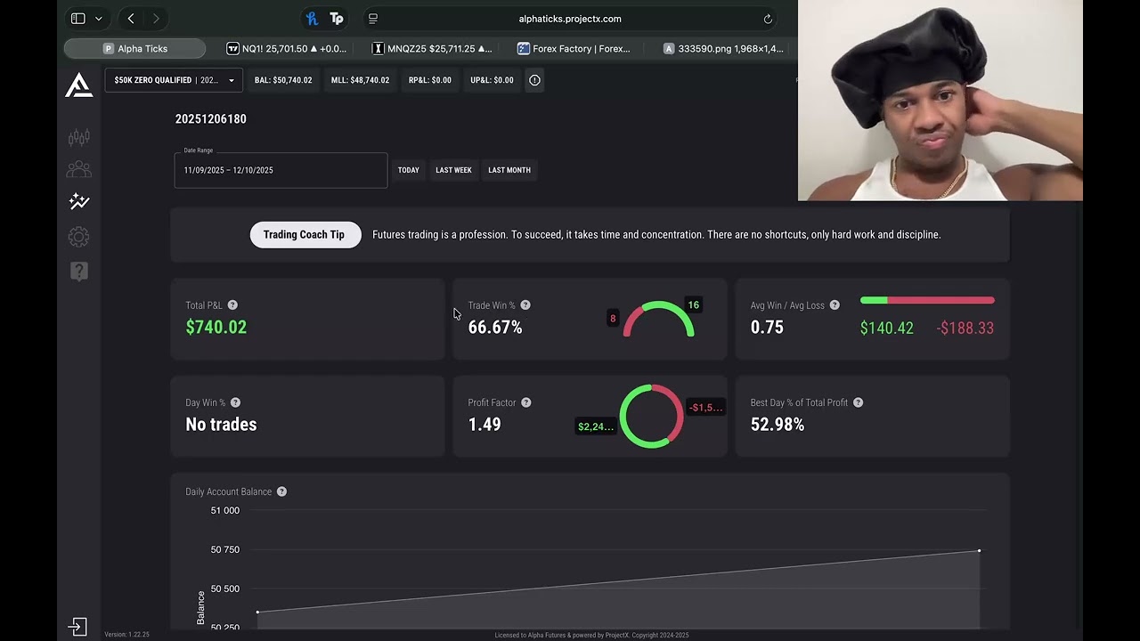Switch to the MNQZ25 $25,711.25 tab
Screen dimensions: 1140x641
pyautogui.click(x=432, y=49)
